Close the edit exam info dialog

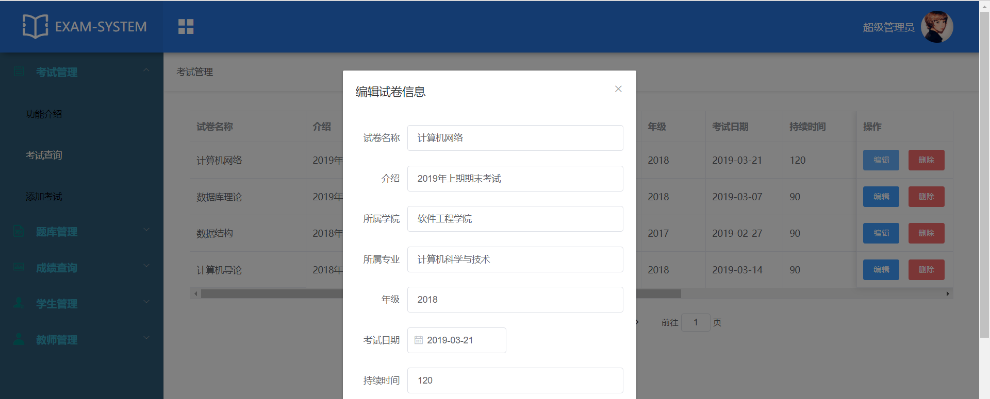coord(618,89)
